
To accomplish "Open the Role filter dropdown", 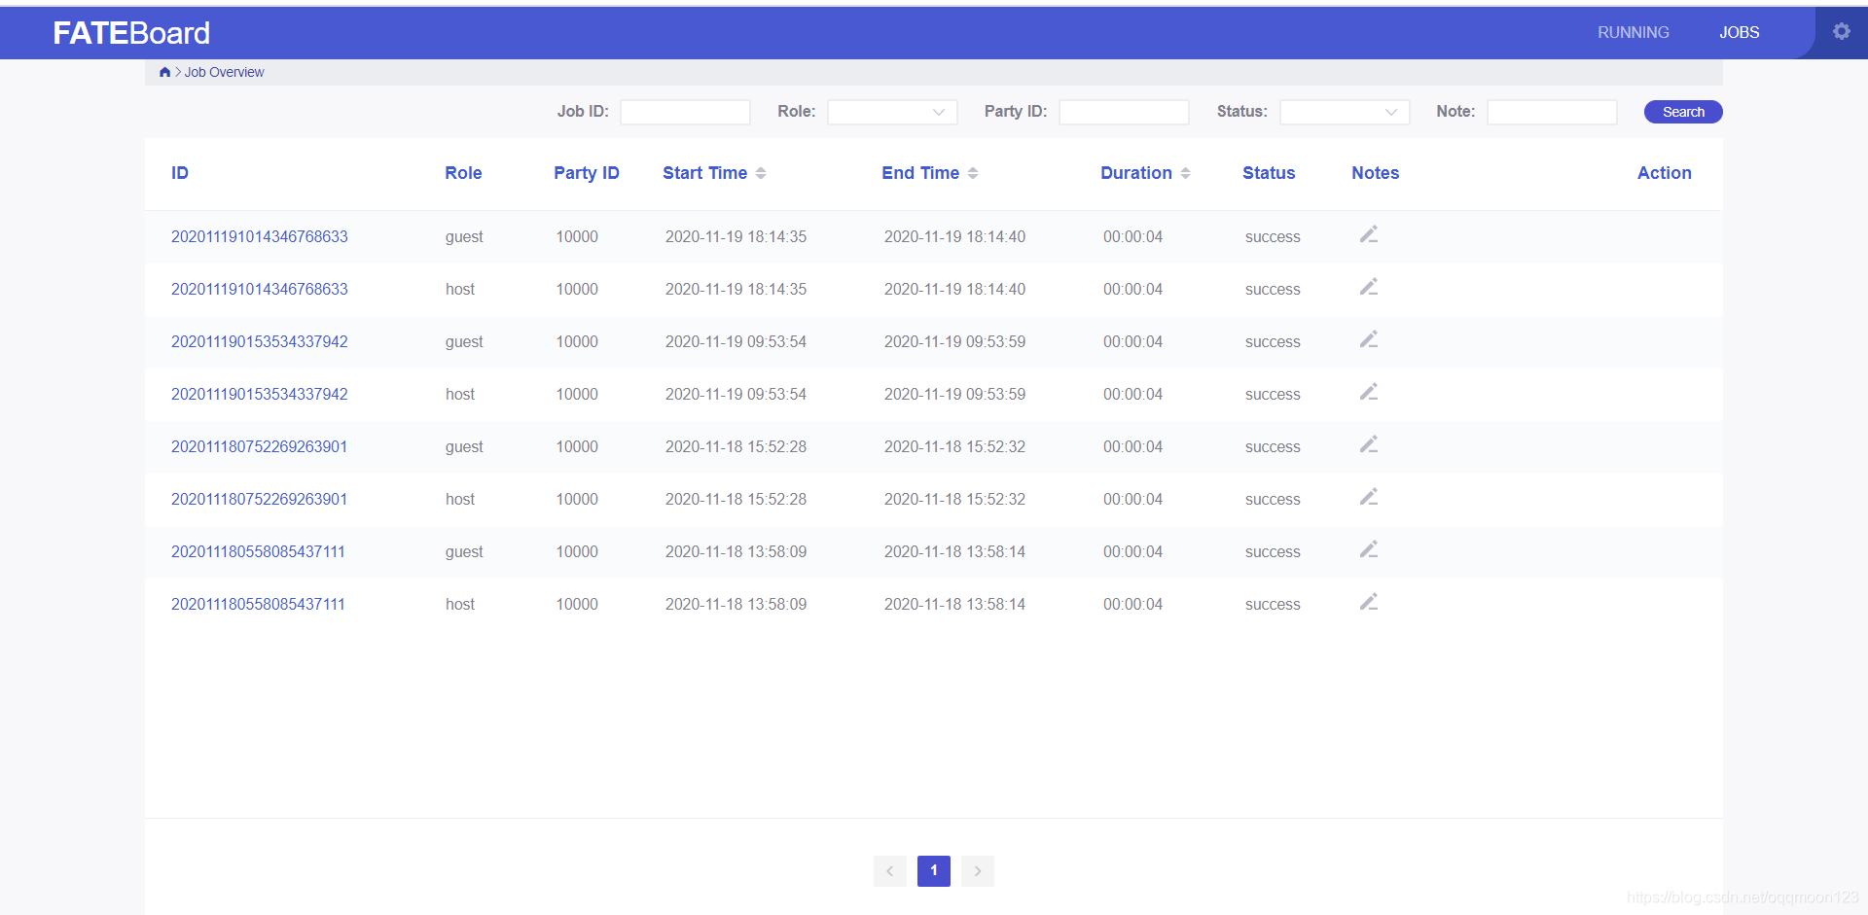I will pos(892,112).
